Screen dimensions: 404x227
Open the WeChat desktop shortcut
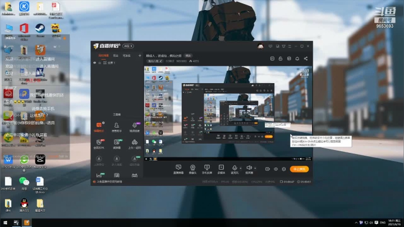(x=24, y=183)
